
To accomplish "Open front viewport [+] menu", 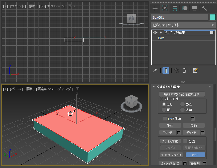I will (6, 6).
